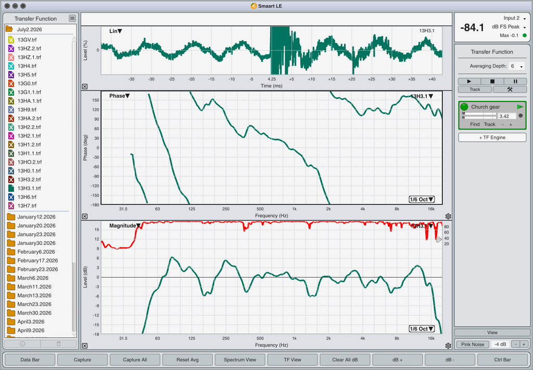
Task: Open the Averaging Depth dropdown
Action: (x=517, y=66)
